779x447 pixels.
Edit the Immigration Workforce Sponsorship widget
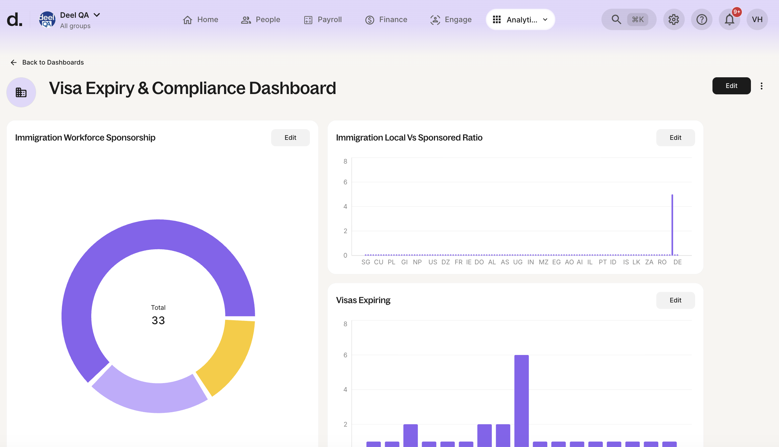coord(290,138)
